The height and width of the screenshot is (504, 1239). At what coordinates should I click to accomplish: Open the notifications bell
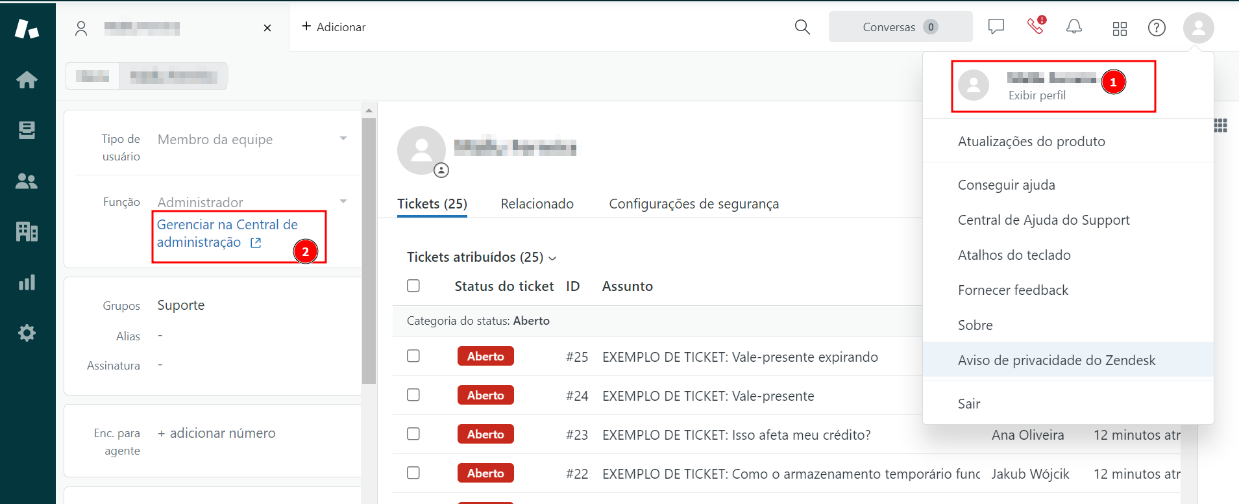[x=1074, y=27]
